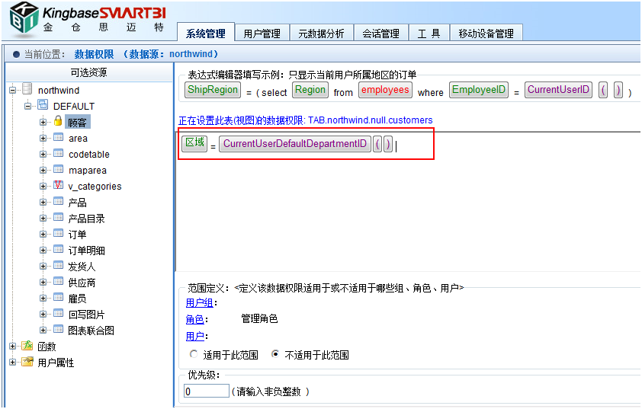Viewport: 642px width, 409px height.
Task: Select the 订单明细 tree item
Action: (x=86, y=251)
